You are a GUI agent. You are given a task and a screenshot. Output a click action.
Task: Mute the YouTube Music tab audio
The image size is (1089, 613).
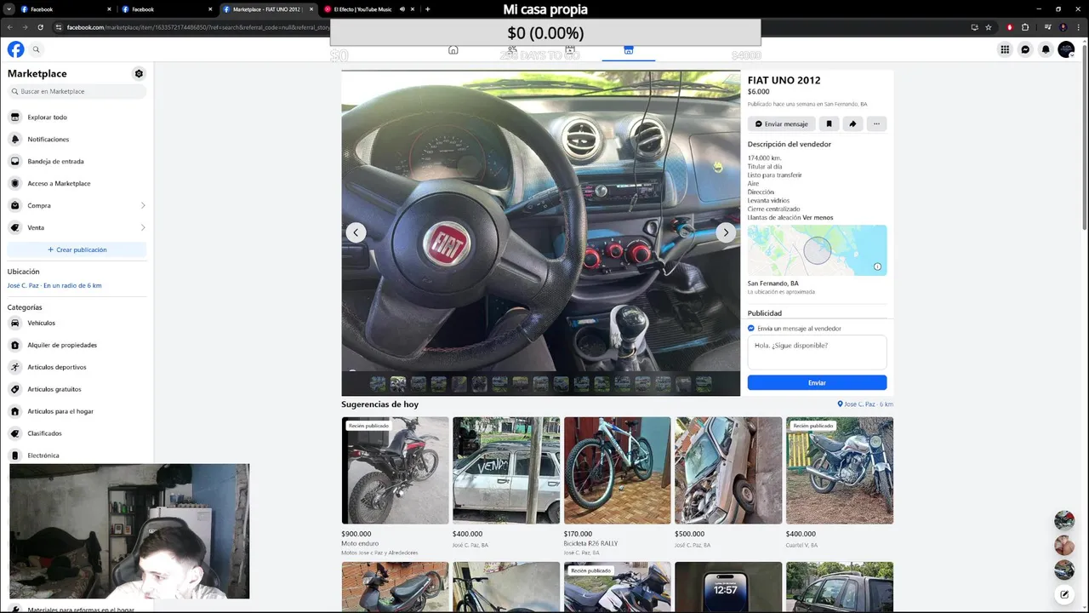(x=401, y=9)
